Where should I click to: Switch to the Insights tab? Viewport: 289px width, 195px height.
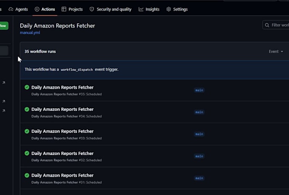[149, 9]
